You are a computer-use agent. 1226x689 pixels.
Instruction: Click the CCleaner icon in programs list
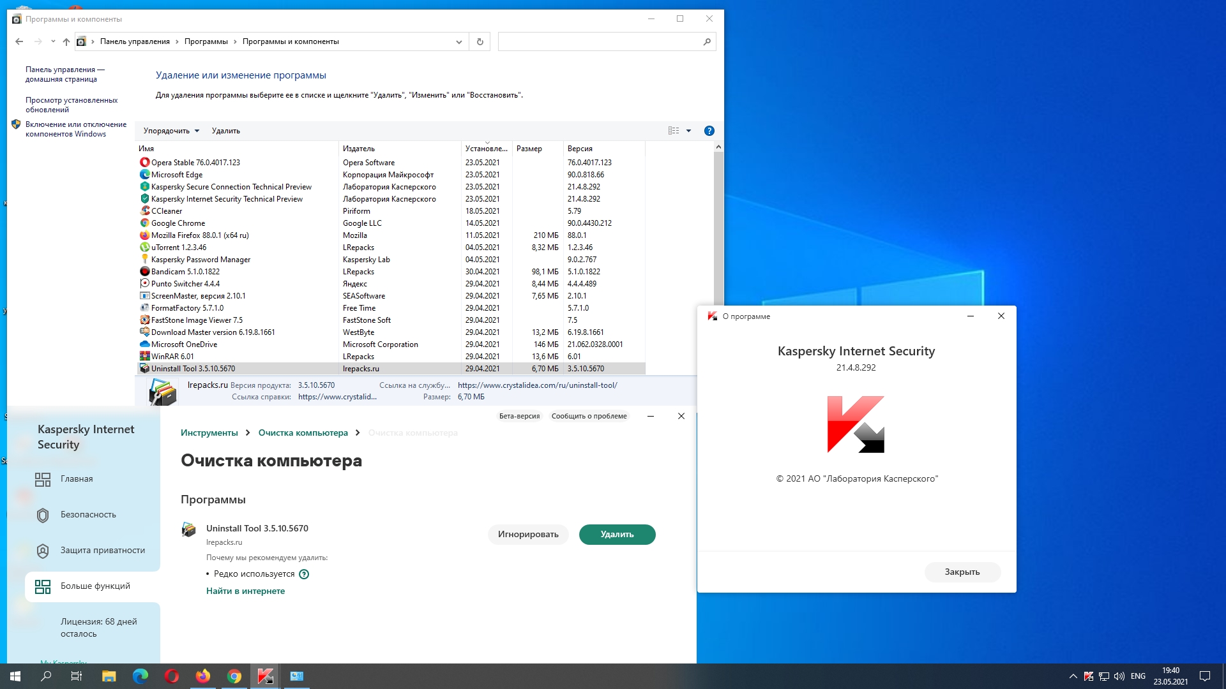[x=145, y=211]
